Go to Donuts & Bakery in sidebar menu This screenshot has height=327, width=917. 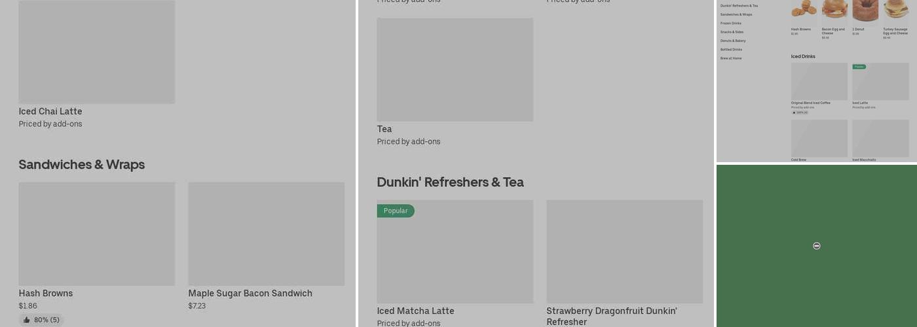click(733, 41)
